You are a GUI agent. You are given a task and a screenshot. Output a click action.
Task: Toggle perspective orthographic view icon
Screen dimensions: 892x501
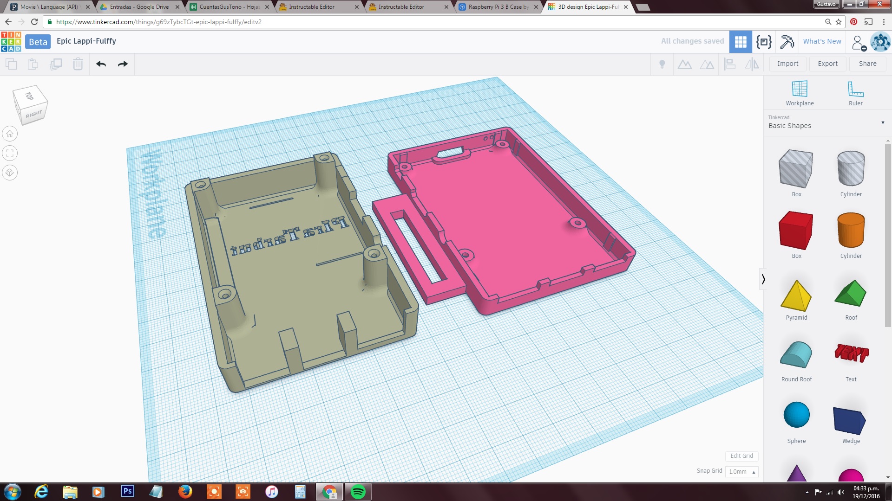10,173
